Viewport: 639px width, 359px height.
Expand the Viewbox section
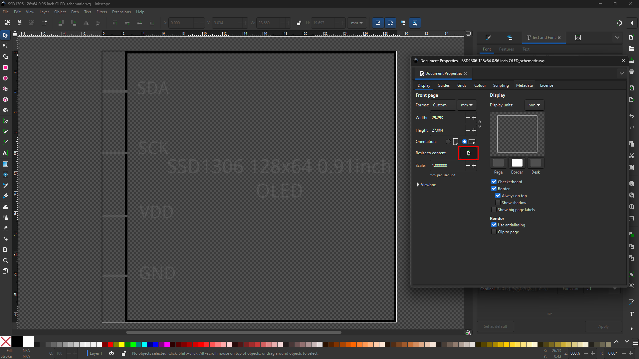point(418,184)
